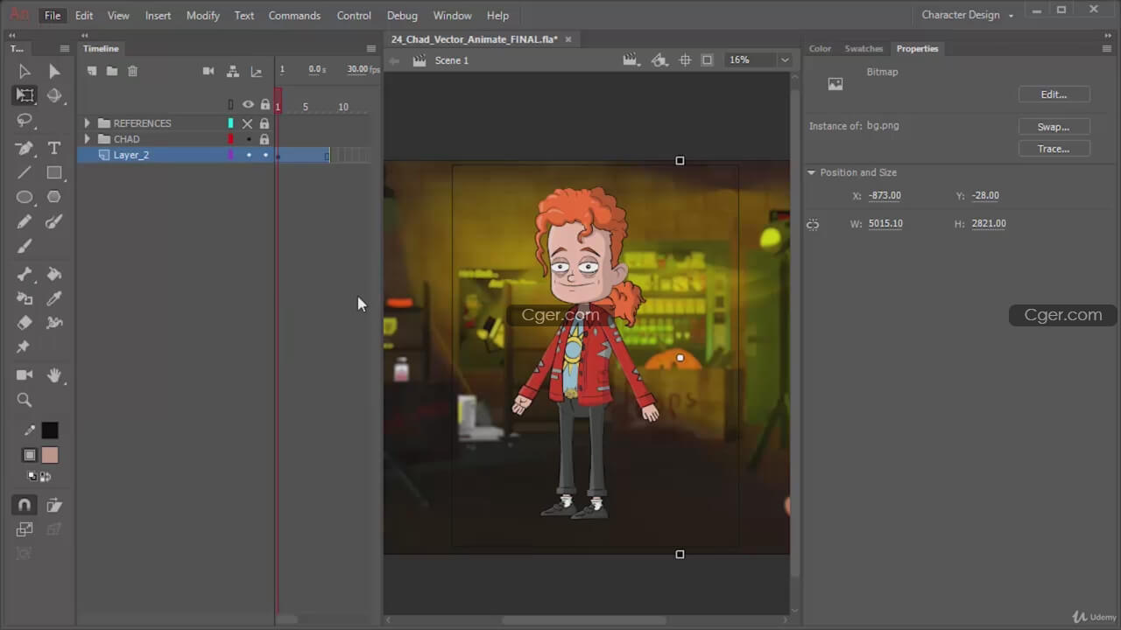1121x630 pixels.
Task: Click the Show/Hide all layers eye header
Action: point(248,105)
